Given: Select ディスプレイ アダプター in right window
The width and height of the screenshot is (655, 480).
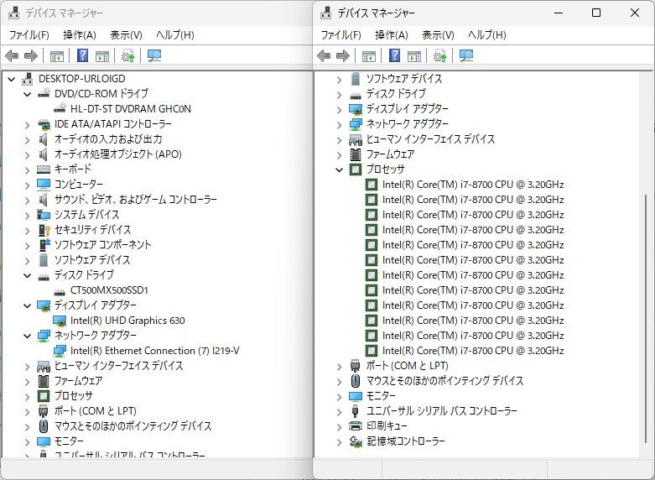Looking at the screenshot, I should click(407, 109).
